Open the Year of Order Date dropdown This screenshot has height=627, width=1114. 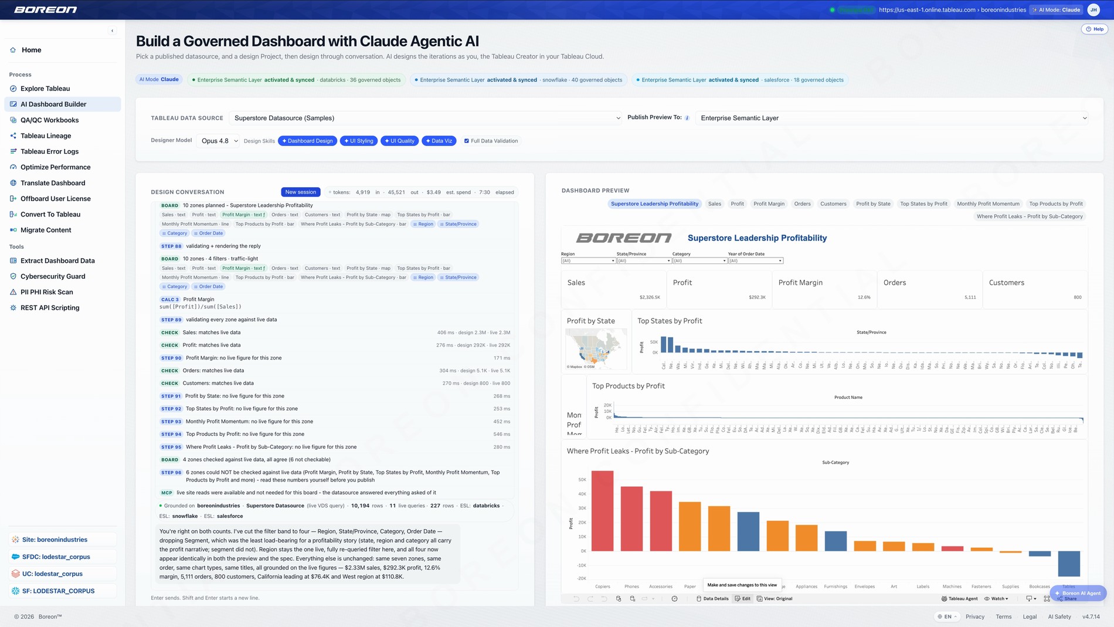755,260
